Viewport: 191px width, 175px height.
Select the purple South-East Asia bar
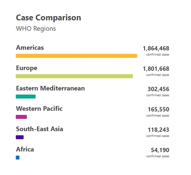(20, 137)
